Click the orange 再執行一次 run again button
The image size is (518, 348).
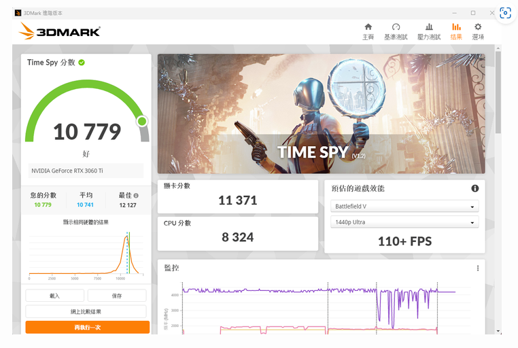coord(88,327)
